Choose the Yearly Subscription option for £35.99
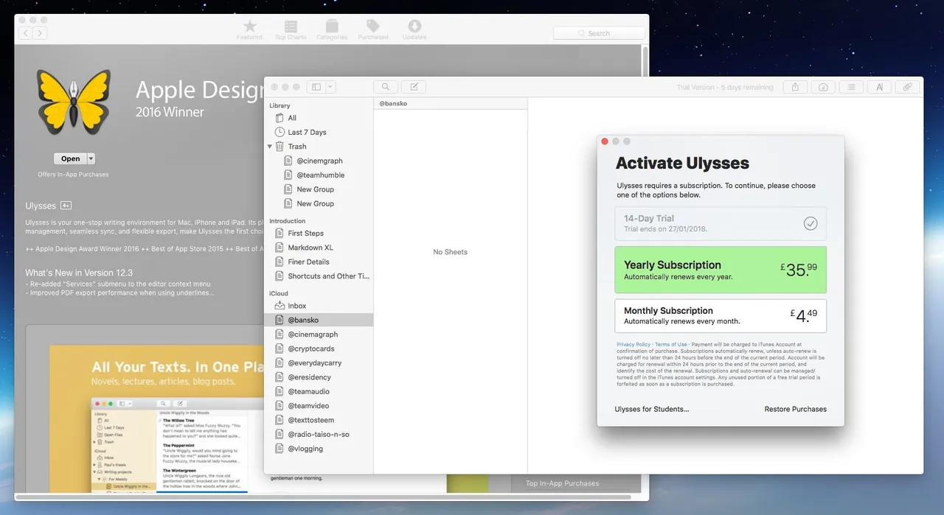The width and height of the screenshot is (944, 515). click(x=721, y=270)
